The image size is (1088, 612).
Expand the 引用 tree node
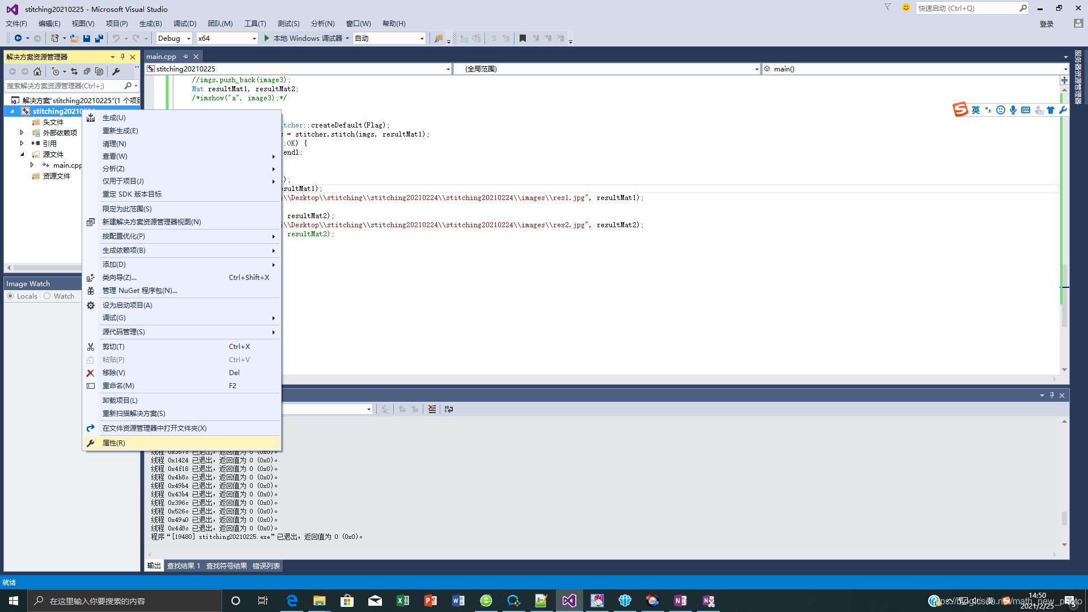click(x=22, y=143)
